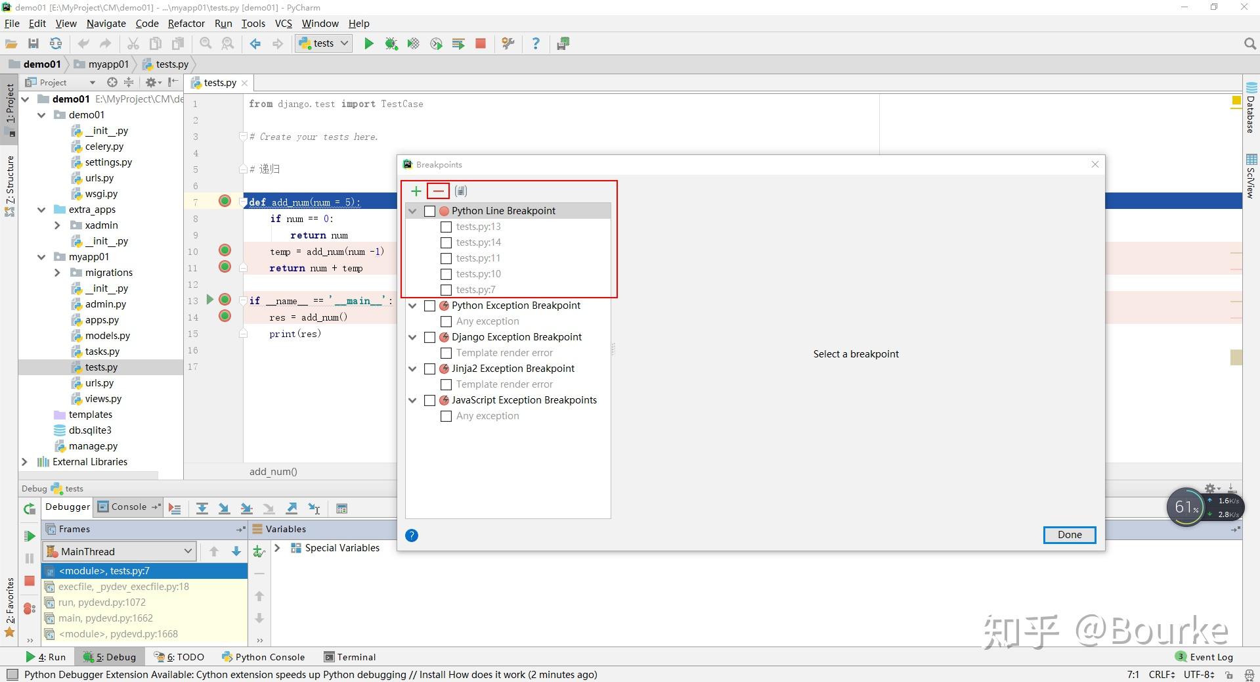Expand the xadmin folder in project tree

click(57, 225)
